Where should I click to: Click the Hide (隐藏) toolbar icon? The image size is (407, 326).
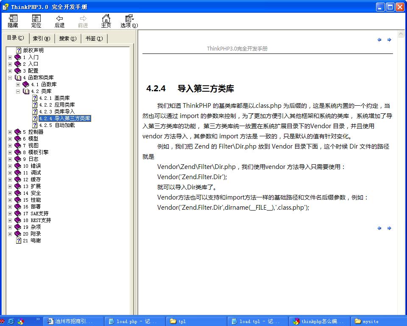13,21
